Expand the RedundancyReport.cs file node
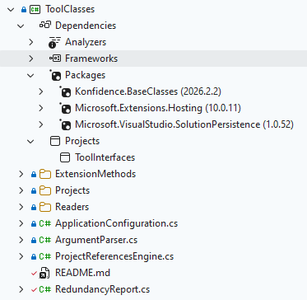 click(x=21, y=289)
